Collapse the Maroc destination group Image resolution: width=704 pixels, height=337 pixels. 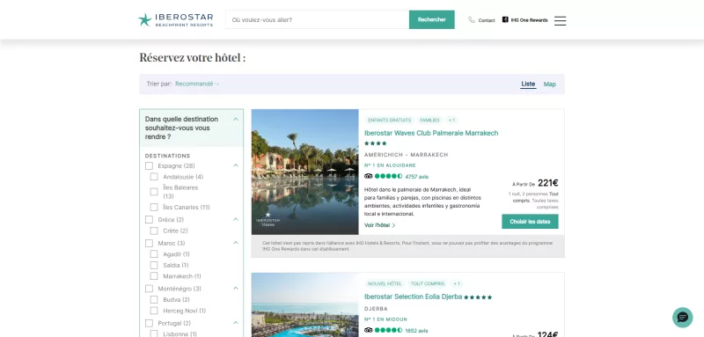(236, 243)
